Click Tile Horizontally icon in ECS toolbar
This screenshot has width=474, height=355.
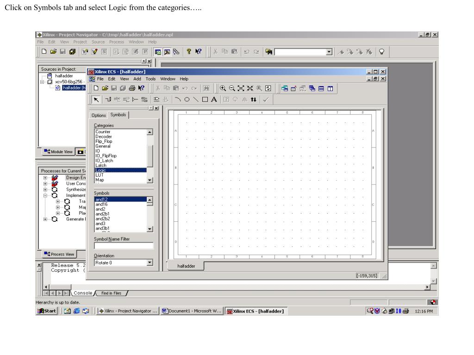[321, 88]
